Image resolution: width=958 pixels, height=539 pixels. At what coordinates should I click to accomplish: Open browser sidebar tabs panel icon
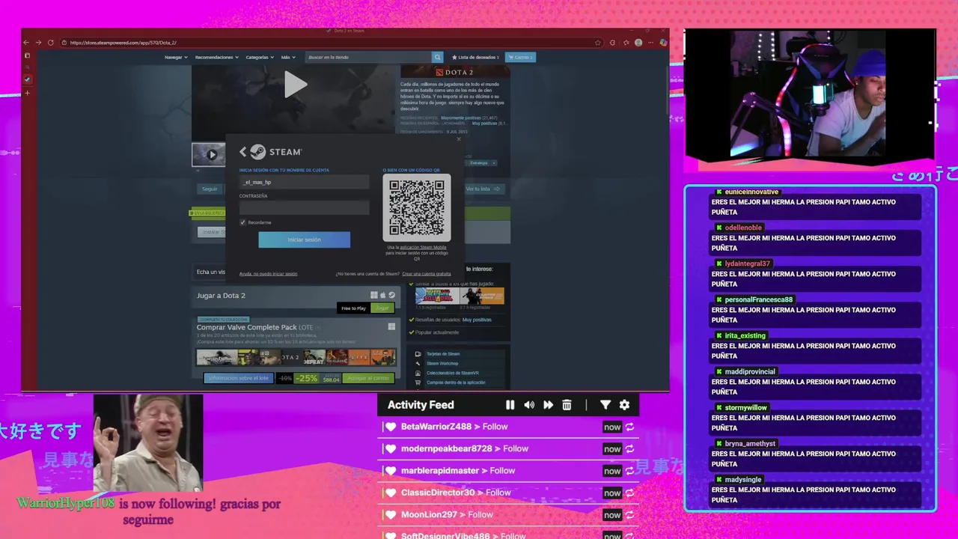pos(28,55)
